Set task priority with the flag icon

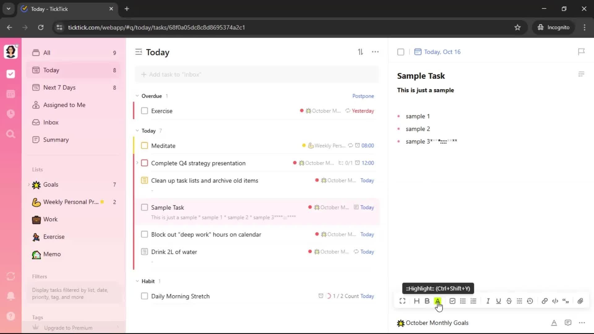tap(581, 52)
